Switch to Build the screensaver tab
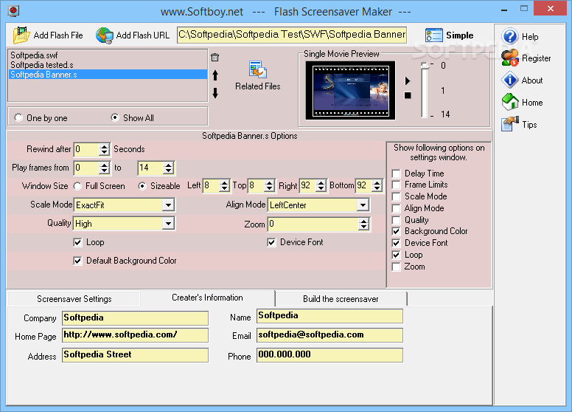The image size is (572, 412). tap(341, 299)
